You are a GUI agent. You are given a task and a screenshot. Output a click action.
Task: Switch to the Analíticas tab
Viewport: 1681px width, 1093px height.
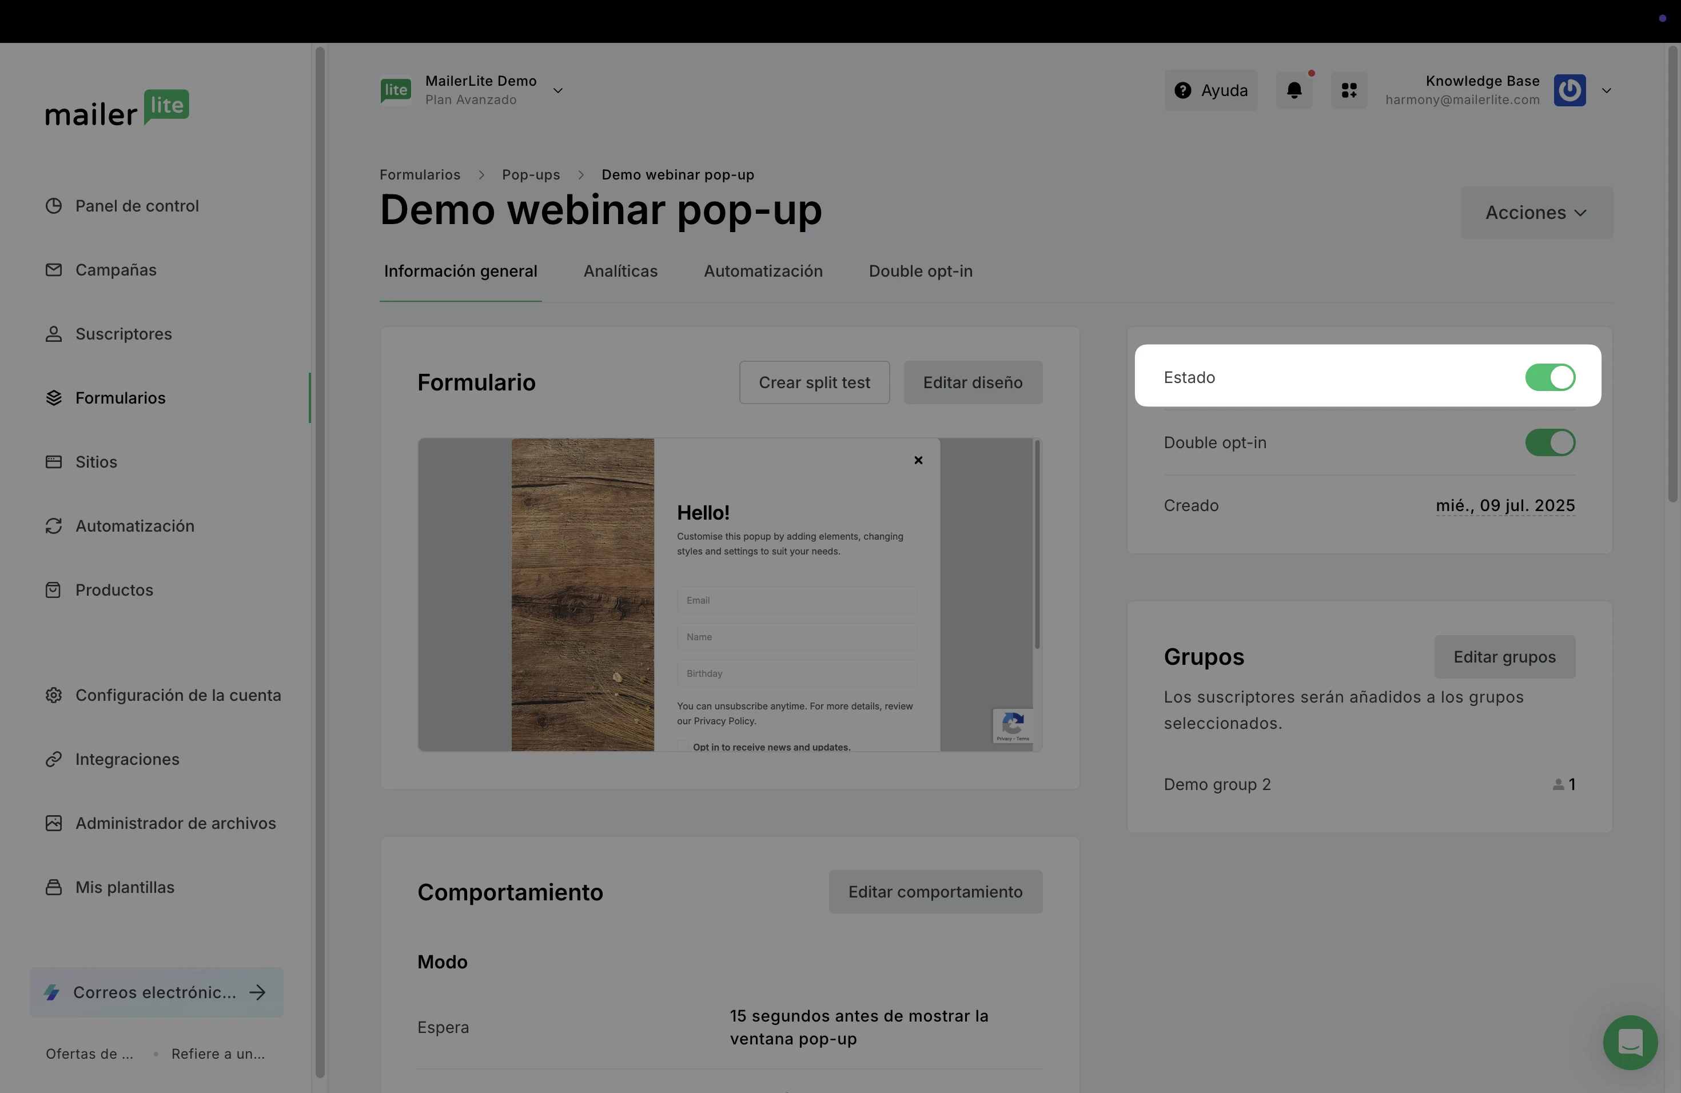coord(620,271)
